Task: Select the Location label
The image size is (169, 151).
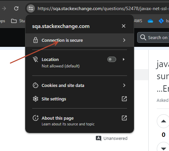Action: tap(50, 59)
